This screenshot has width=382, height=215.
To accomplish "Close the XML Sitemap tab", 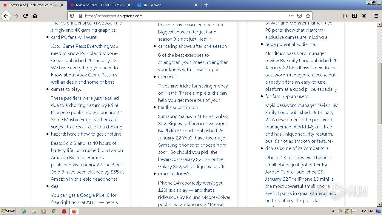I will click(x=196, y=5).
